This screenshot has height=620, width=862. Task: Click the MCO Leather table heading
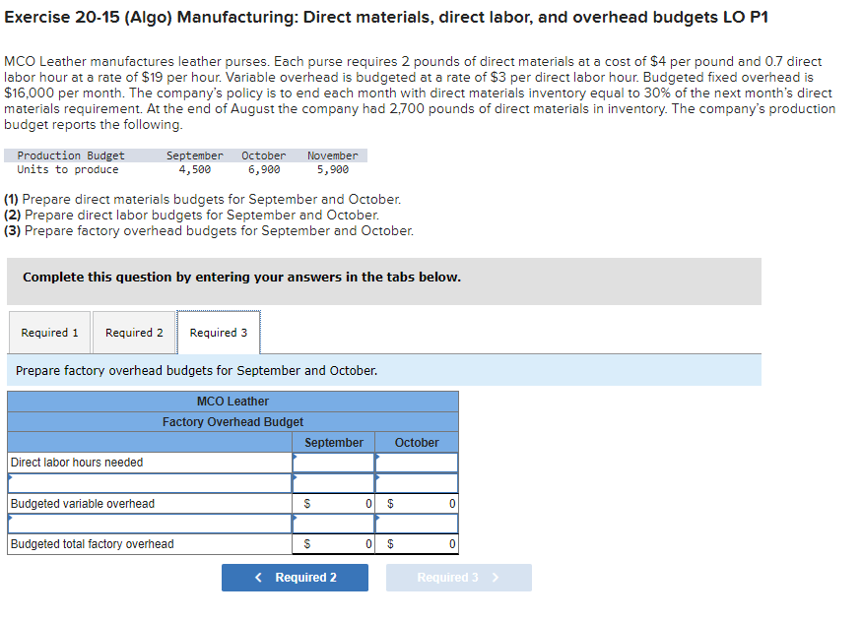[x=232, y=402]
